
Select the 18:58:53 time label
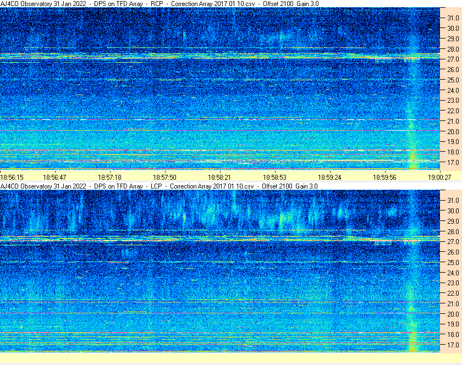point(274,178)
